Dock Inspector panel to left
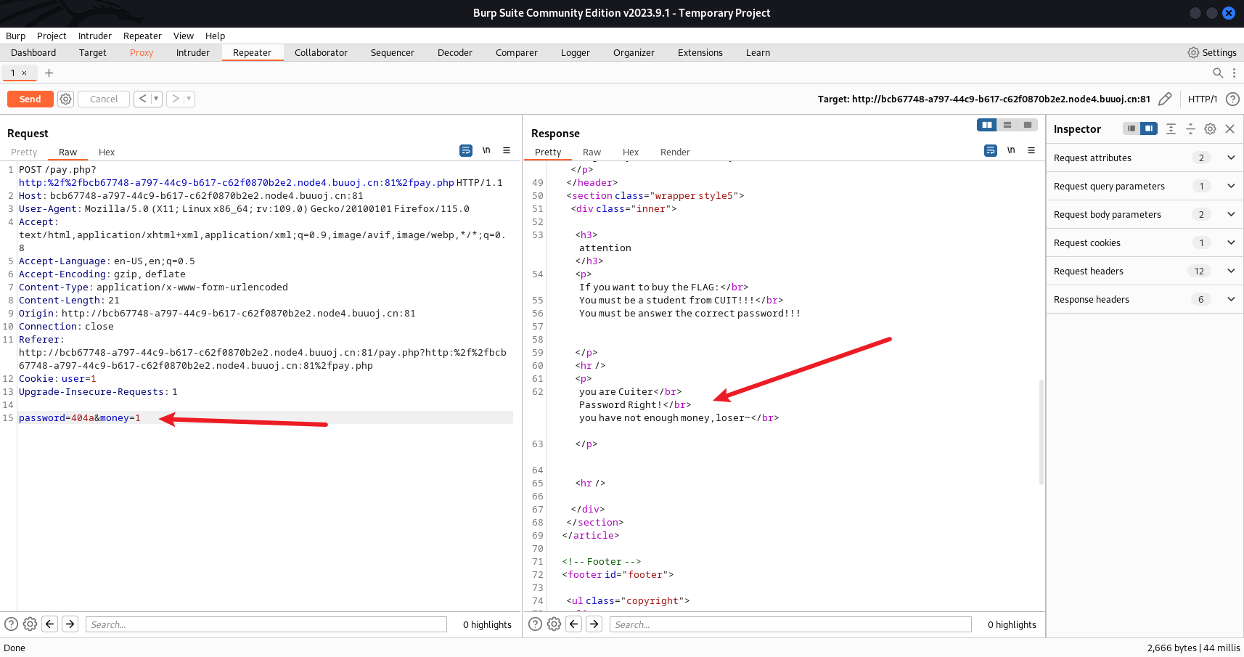This screenshot has width=1244, height=657. point(1132,128)
